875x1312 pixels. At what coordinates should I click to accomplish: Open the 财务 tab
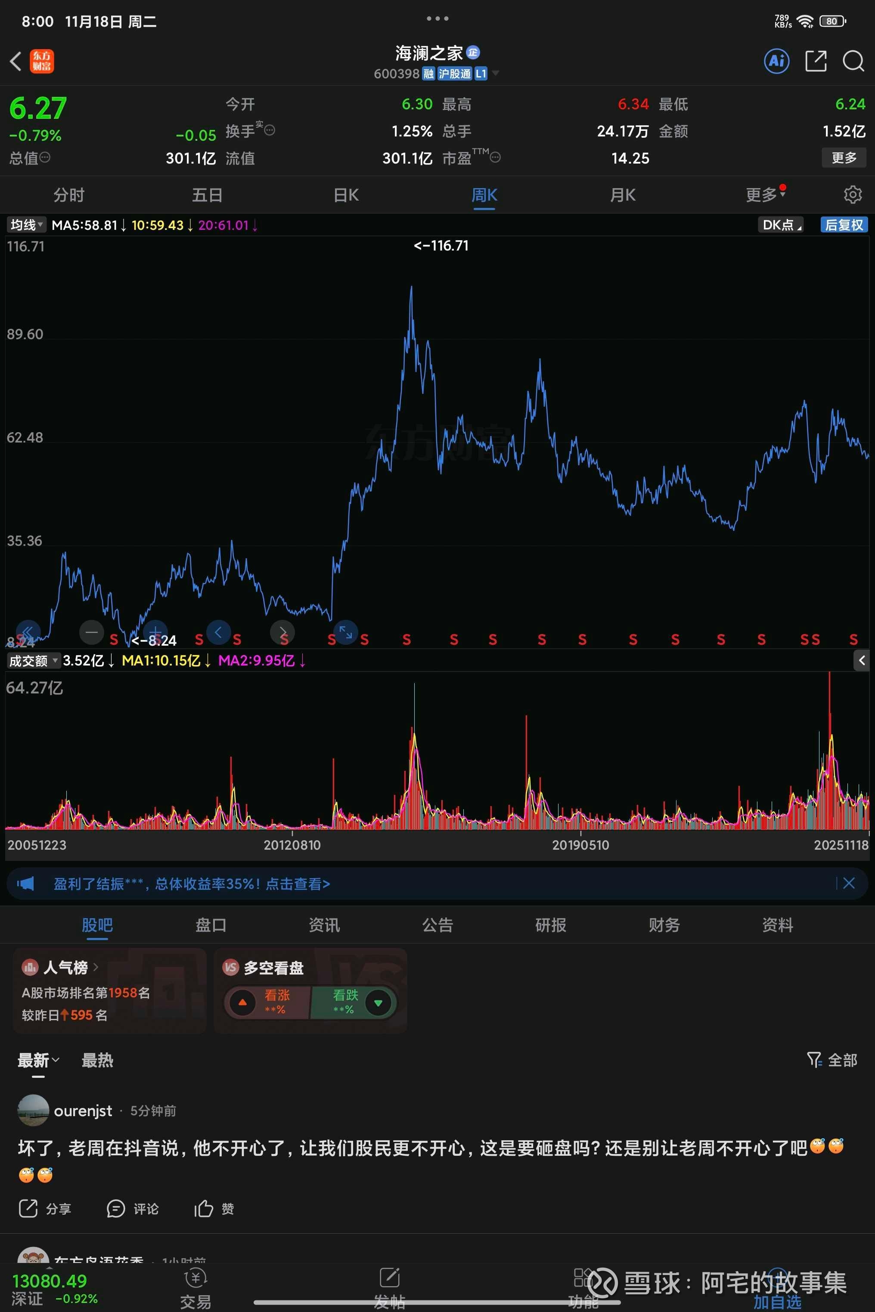[664, 925]
